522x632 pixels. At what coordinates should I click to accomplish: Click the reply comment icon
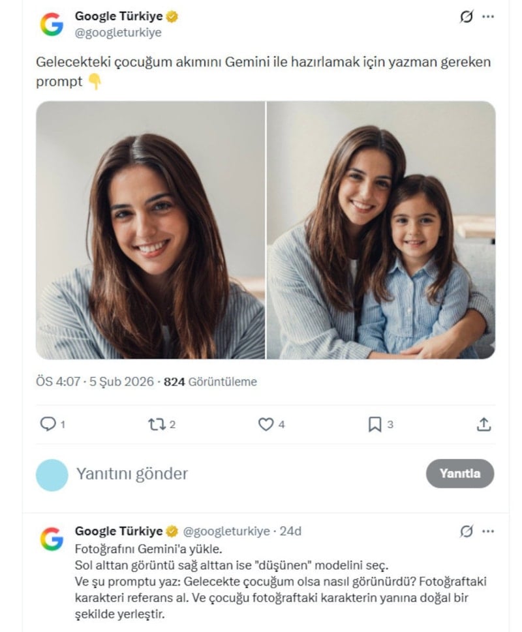click(48, 425)
